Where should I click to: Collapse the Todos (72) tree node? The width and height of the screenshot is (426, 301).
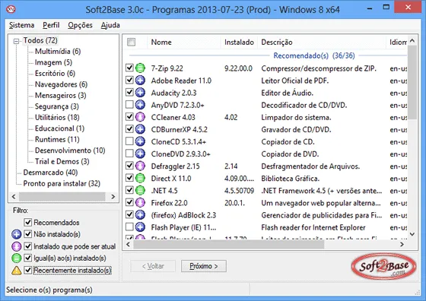coord(17,41)
